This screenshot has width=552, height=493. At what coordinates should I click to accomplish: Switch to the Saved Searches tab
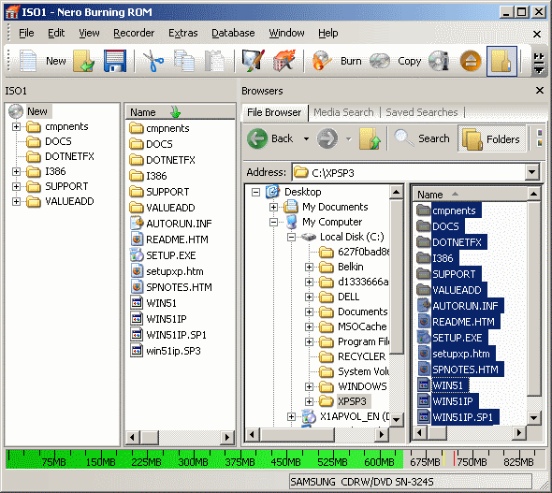coord(421,112)
